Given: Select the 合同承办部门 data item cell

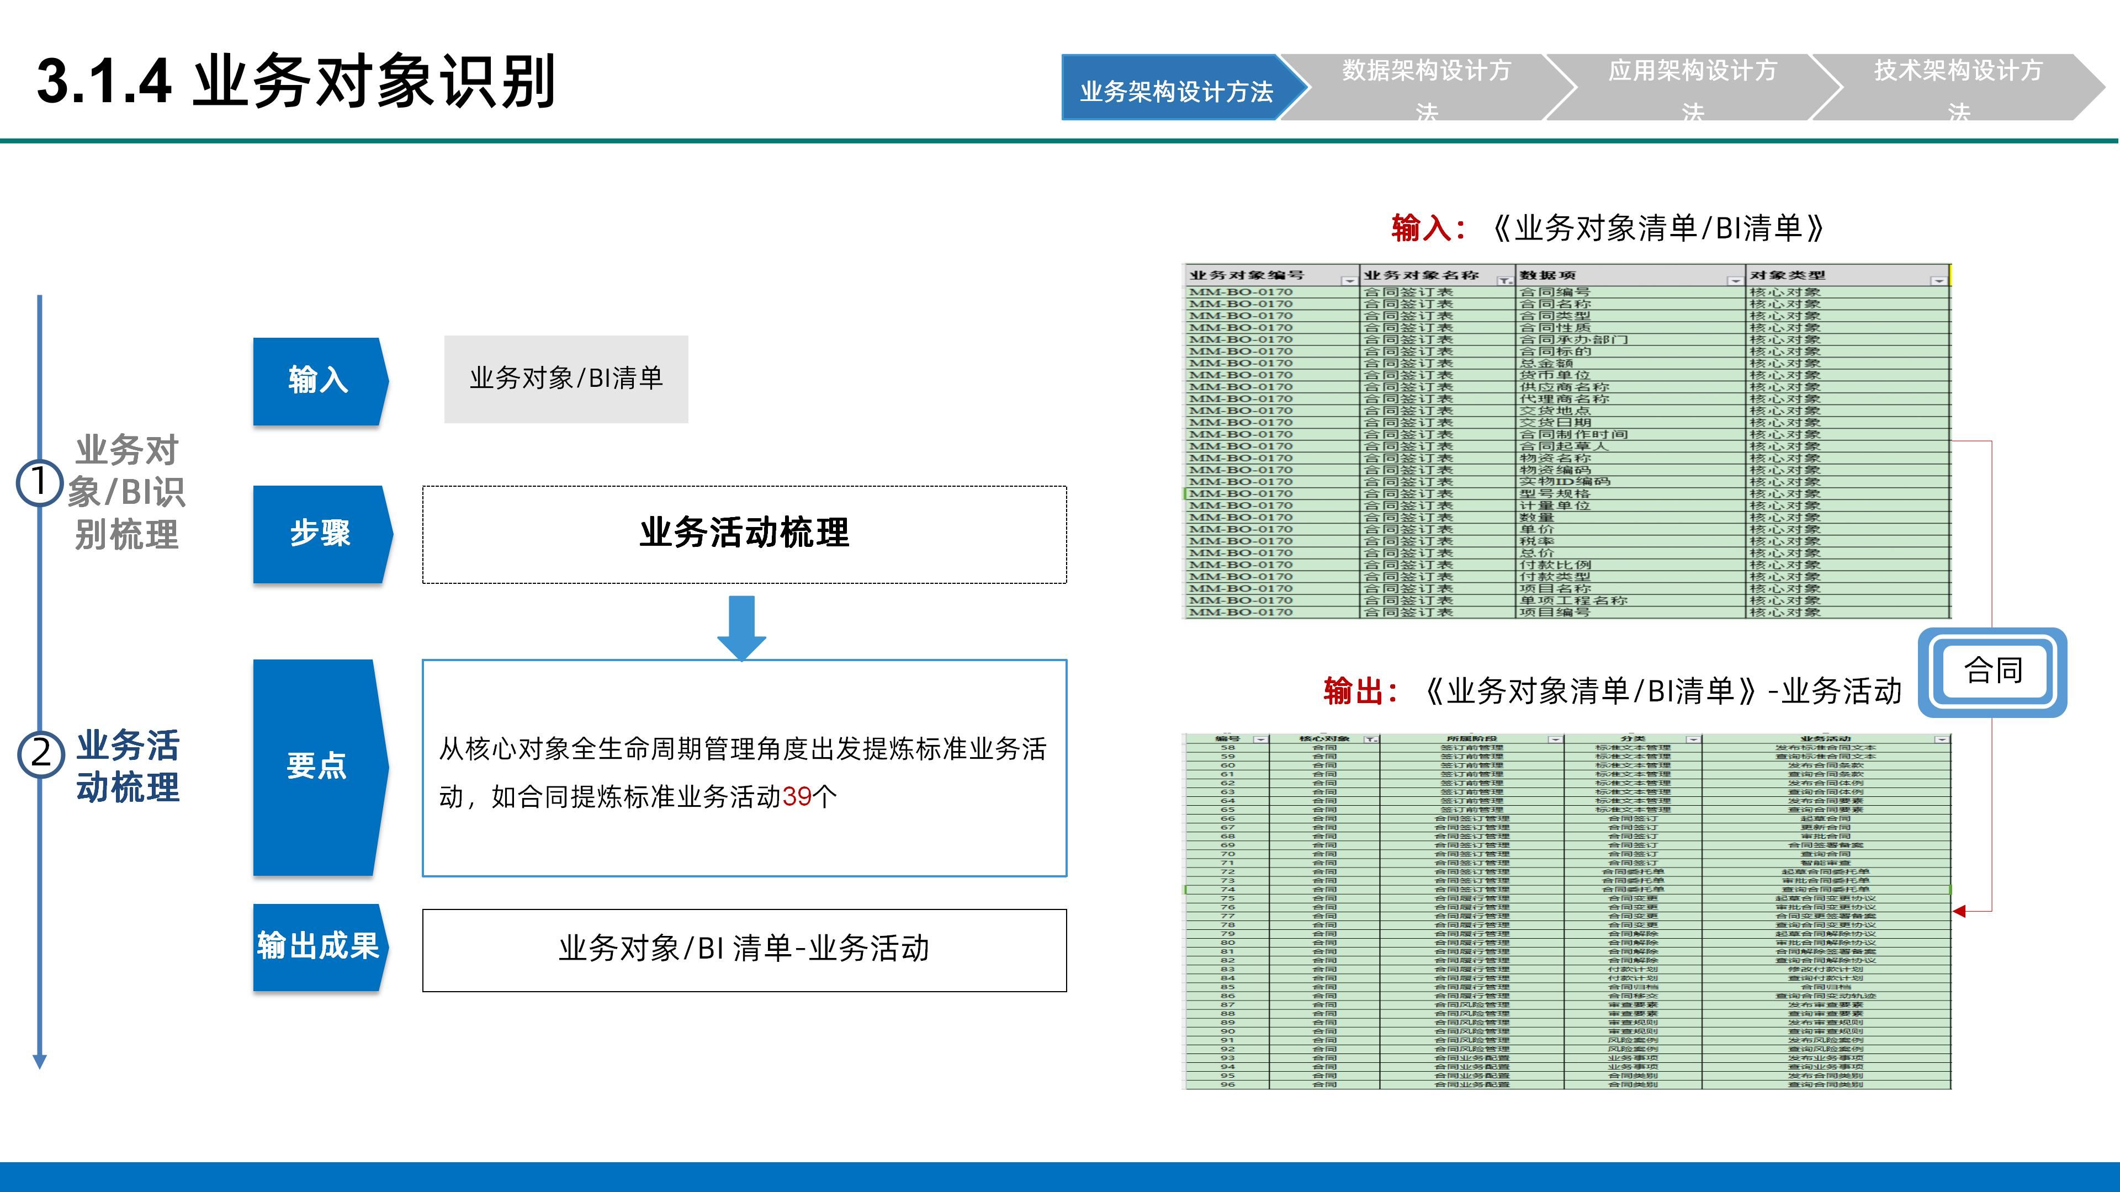Looking at the screenshot, I should click(1631, 340).
